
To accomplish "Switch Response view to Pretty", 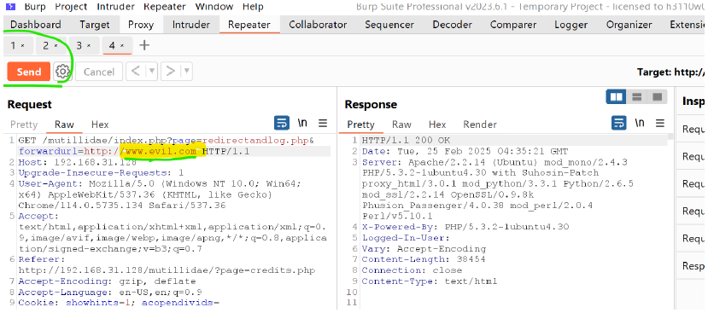I will point(360,125).
